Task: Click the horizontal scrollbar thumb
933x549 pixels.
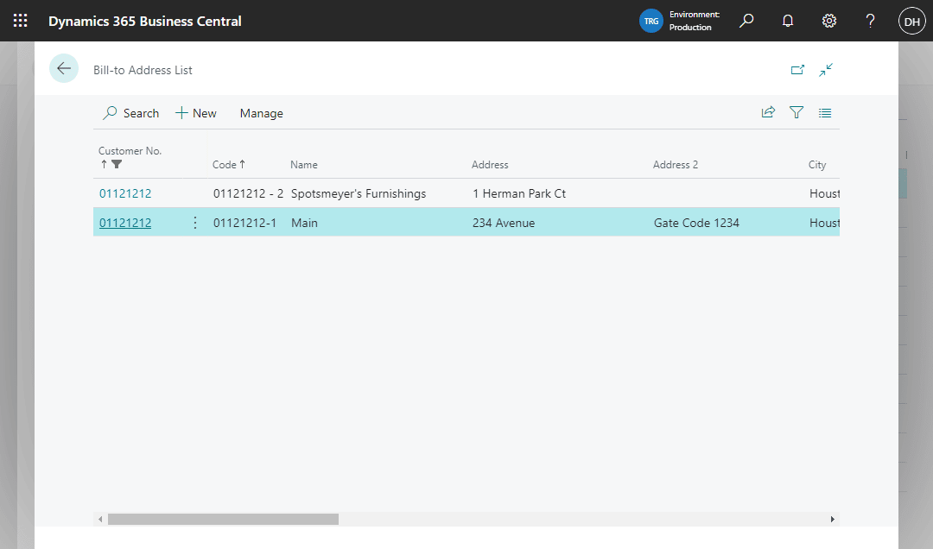Action: pos(223,520)
